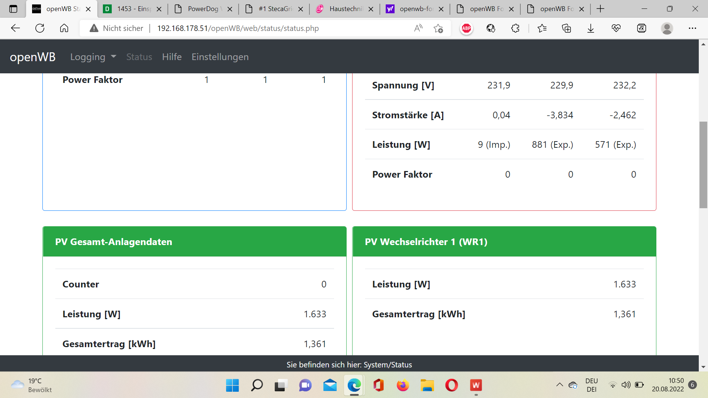Open Firefox from the taskbar
Viewport: 708px width, 398px height.
click(403, 385)
